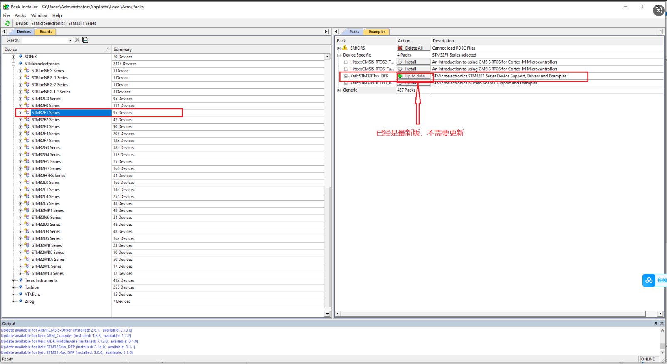The height and width of the screenshot is (364, 667).
Task: Open the File menu
Action: (7, 15)
